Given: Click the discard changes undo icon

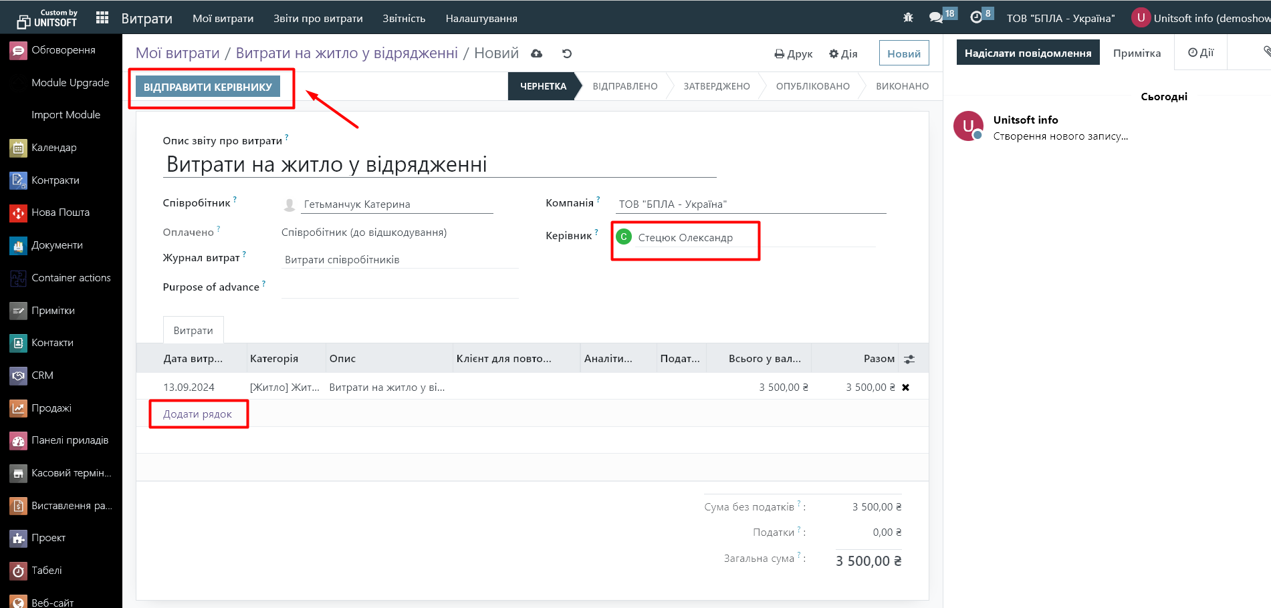Looking at the screenshot, I should coord(567,53).
